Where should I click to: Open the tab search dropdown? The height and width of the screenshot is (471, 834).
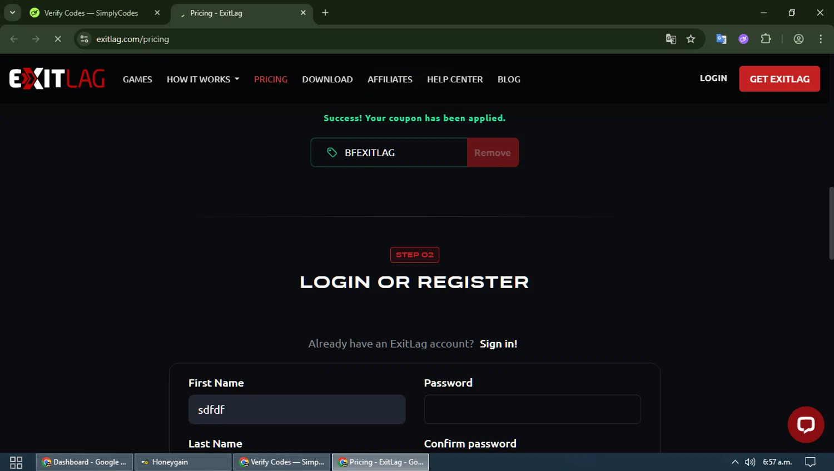point(12,13)
